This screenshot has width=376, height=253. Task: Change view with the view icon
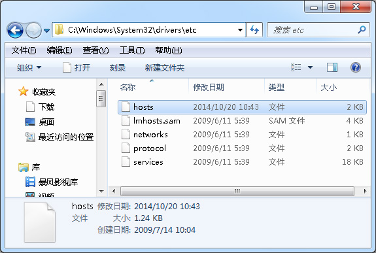pyautogui.click(x=296, y=67)
